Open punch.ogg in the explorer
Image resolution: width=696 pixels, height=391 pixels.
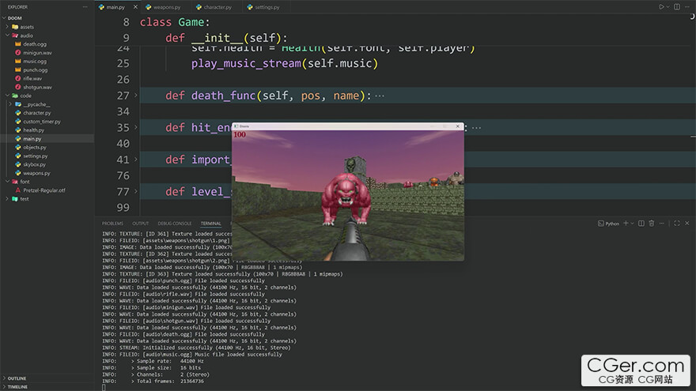pyautogui.click(x=35, y=70)
